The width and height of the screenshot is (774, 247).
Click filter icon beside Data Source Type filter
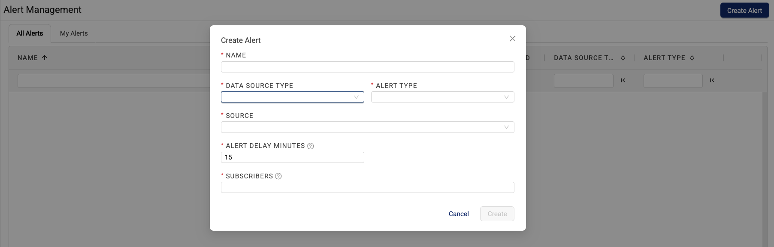pos(623,81)
